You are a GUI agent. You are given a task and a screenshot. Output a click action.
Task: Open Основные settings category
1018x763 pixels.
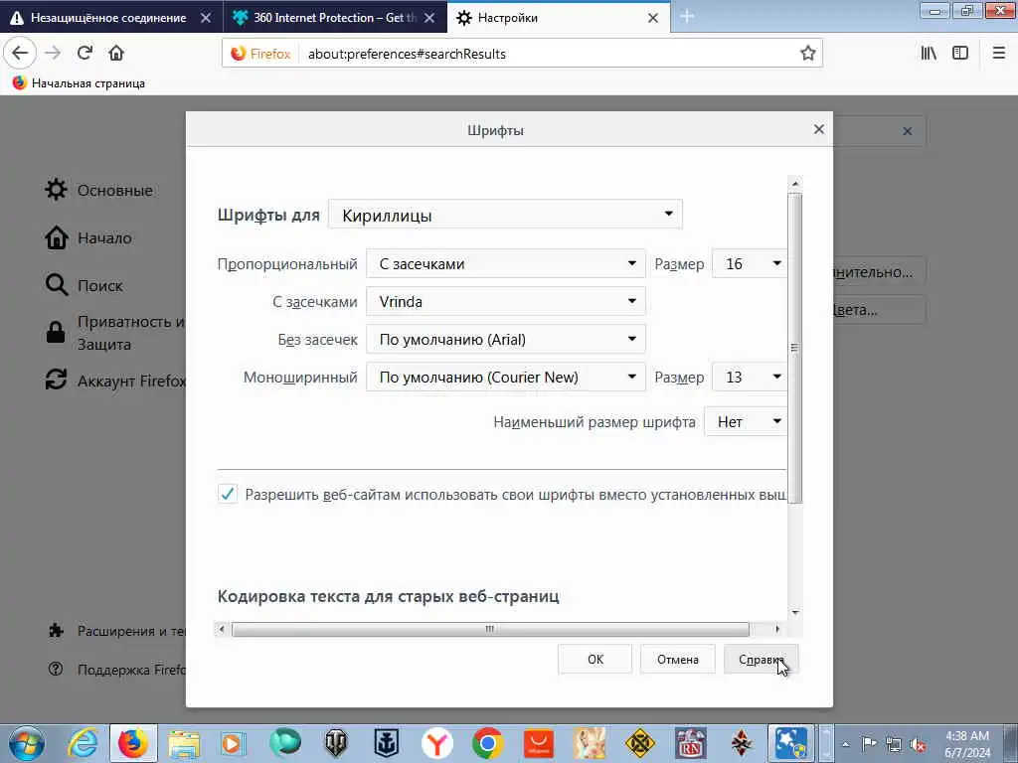pos(98,190)
